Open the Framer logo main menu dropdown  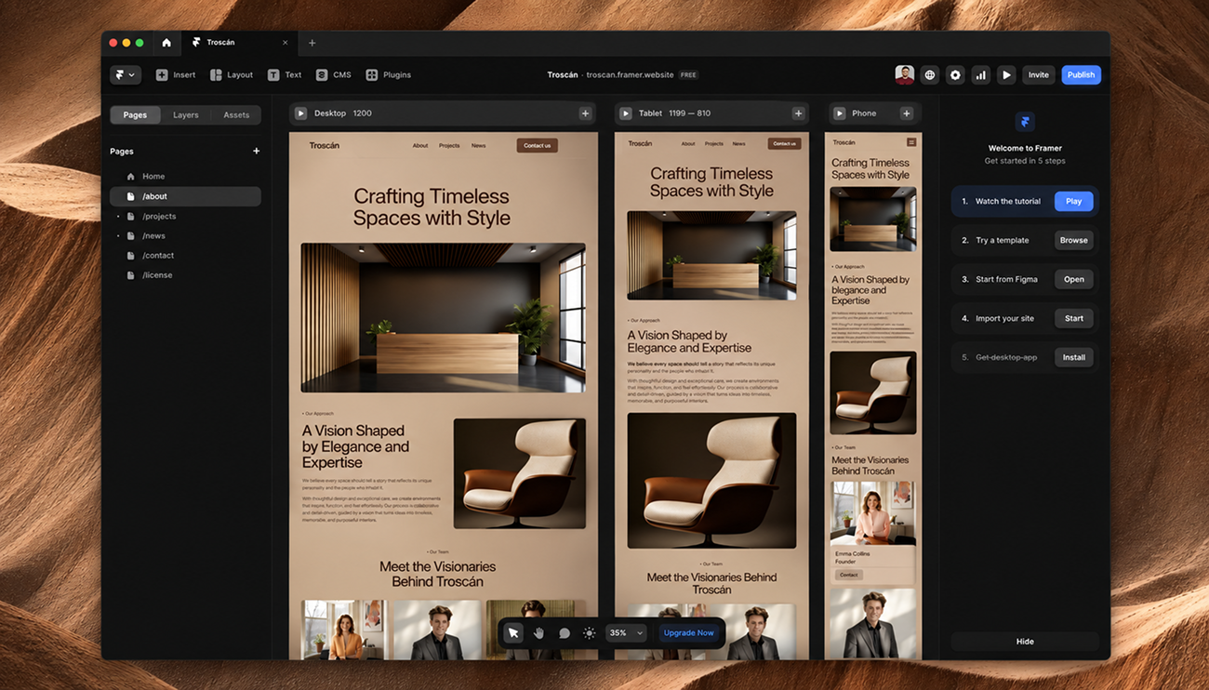click(125, 75)
